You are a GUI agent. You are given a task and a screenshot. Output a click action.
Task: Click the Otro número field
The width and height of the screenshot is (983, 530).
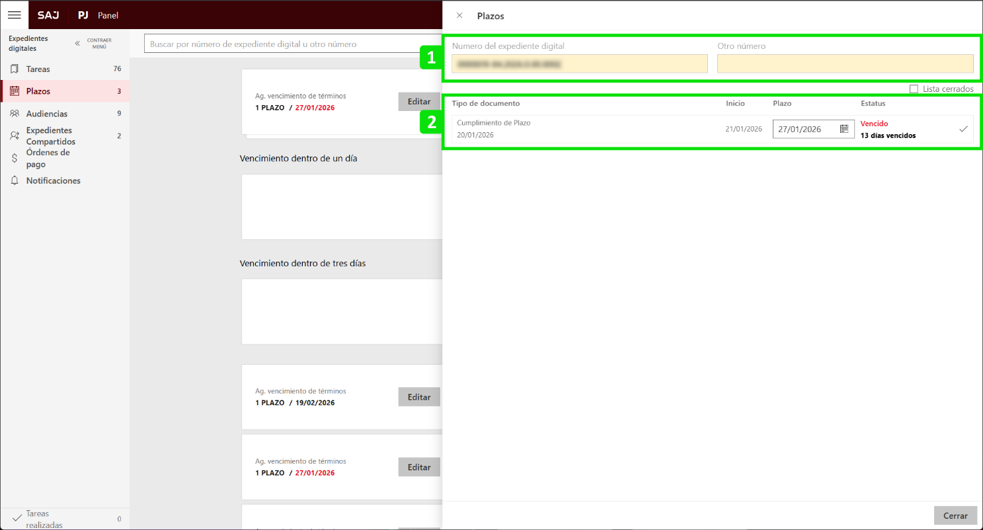click(x=845, y=63)
